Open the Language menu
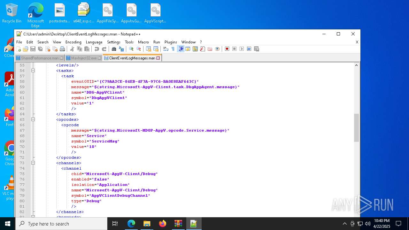The image size is (409, 230). tap(94, 42)
